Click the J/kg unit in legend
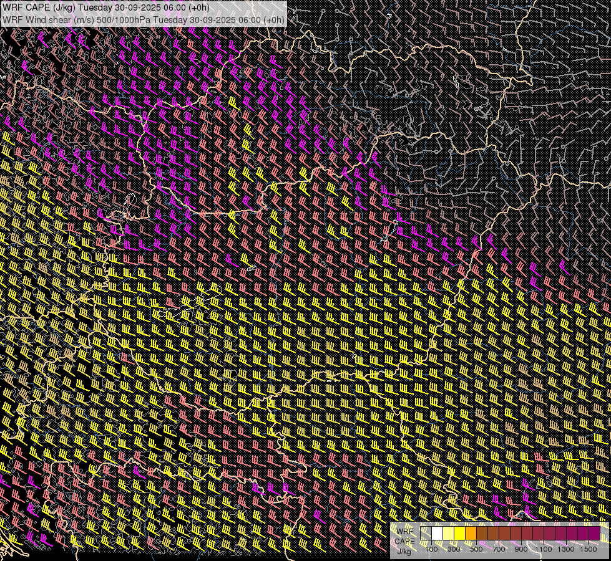 (x=404, y=551)
